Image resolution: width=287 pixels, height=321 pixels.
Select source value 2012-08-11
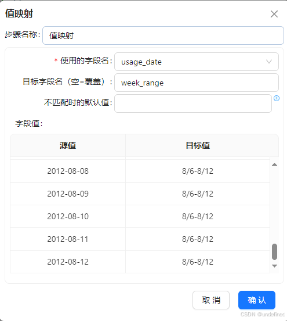(68, 239)
